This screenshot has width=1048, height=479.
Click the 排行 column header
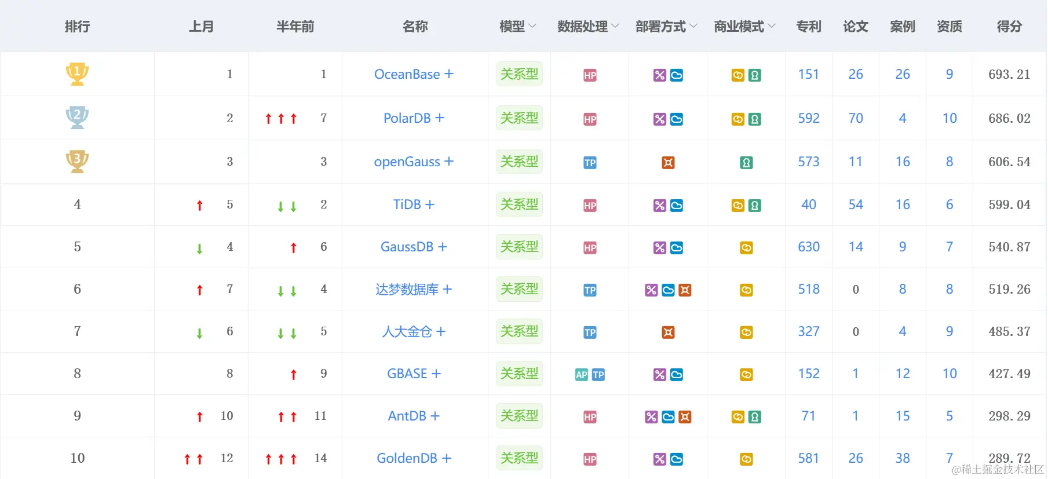tap(77, 26)
